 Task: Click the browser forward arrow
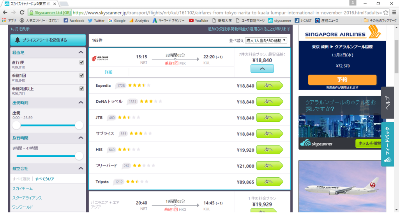click(x=14, y=12)
